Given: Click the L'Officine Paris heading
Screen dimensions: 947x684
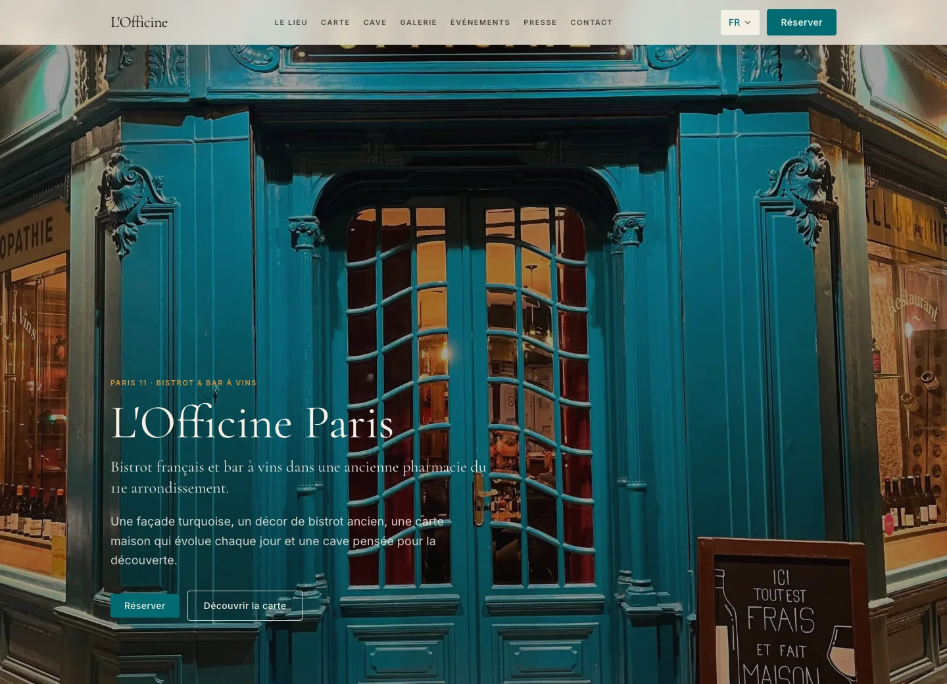Looking at the screenshot, I should coord(252,422).
